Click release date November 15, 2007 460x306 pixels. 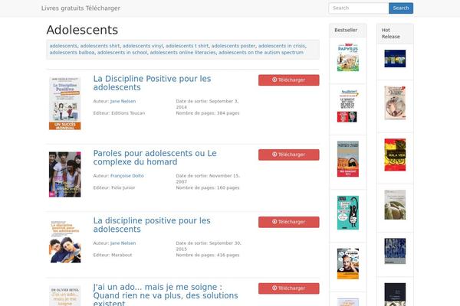point(208,179)
